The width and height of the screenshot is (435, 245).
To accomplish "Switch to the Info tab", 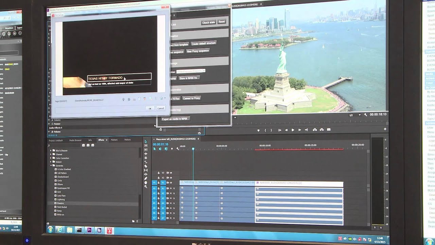I will pyautogui.click(x=90, y=140).
